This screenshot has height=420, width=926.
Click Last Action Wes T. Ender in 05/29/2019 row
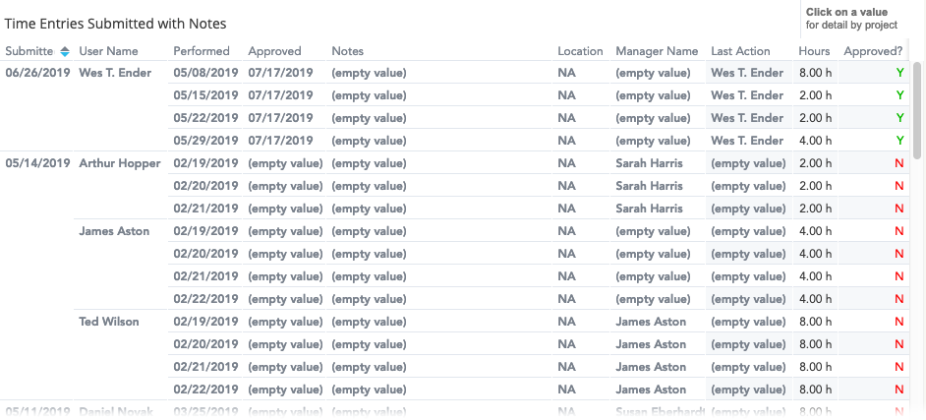(747, 141)
